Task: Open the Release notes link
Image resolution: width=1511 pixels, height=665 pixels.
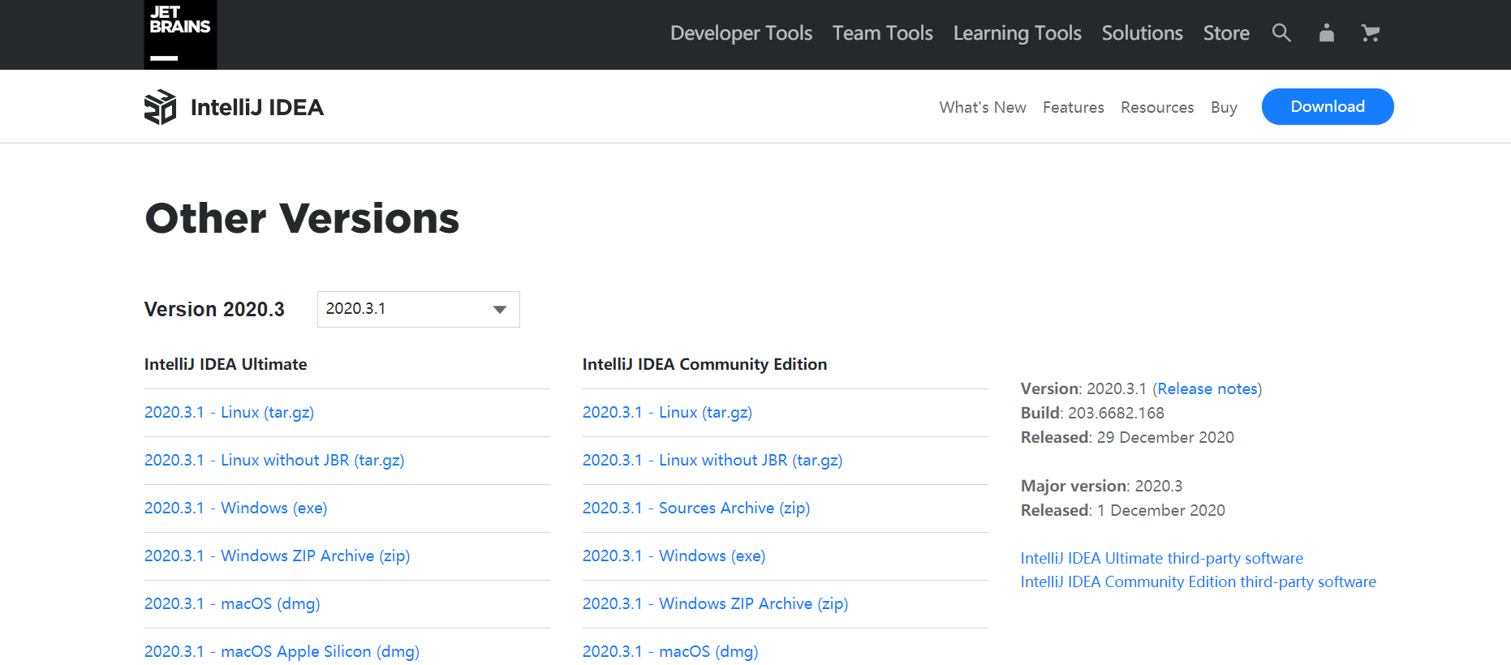Action: click(1208, 388)
